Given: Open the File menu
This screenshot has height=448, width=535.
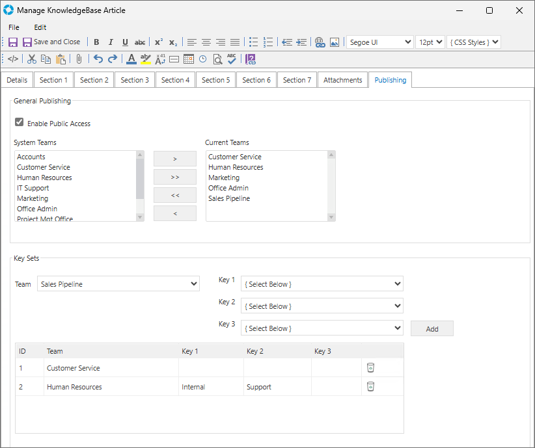Looking at the screenshot, I should [x=14, y=27].
